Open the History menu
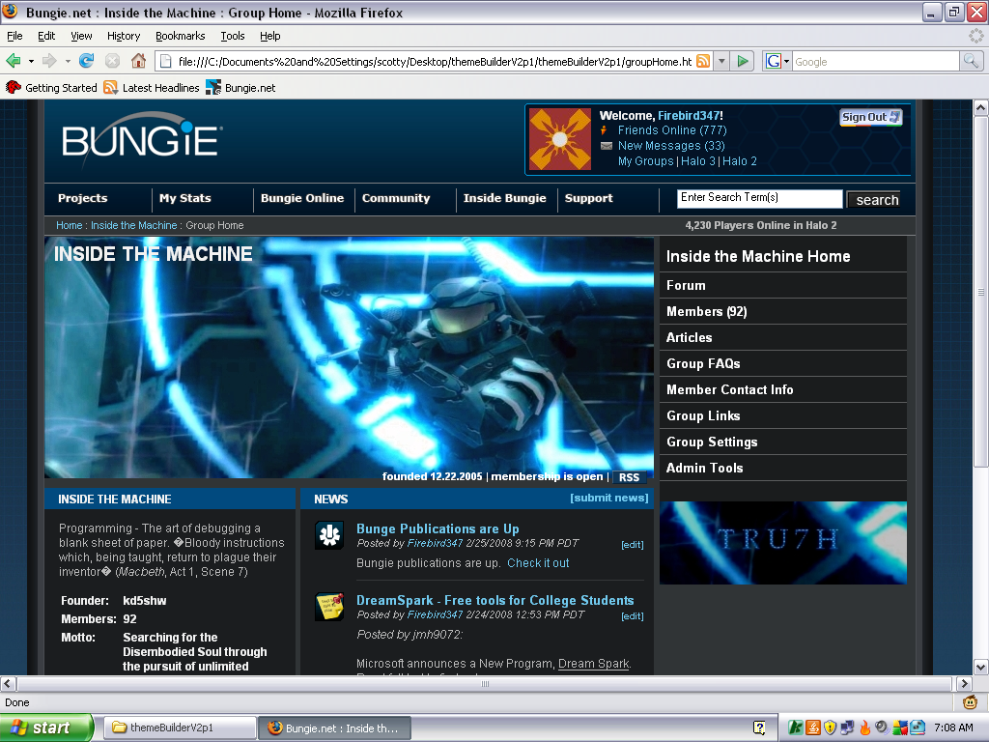Viewport: 989px width, 742px height. coord(124,36)
